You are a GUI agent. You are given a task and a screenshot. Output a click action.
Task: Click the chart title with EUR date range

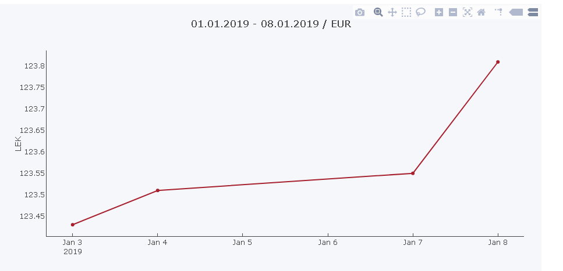271,24
